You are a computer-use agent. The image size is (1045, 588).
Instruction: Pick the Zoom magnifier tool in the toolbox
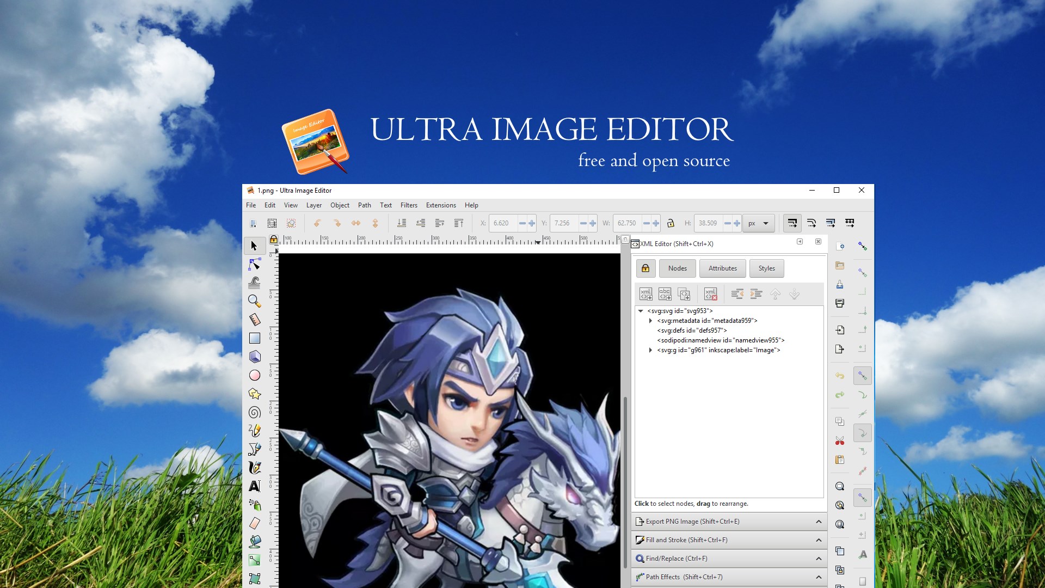click(x=254, y=301)
